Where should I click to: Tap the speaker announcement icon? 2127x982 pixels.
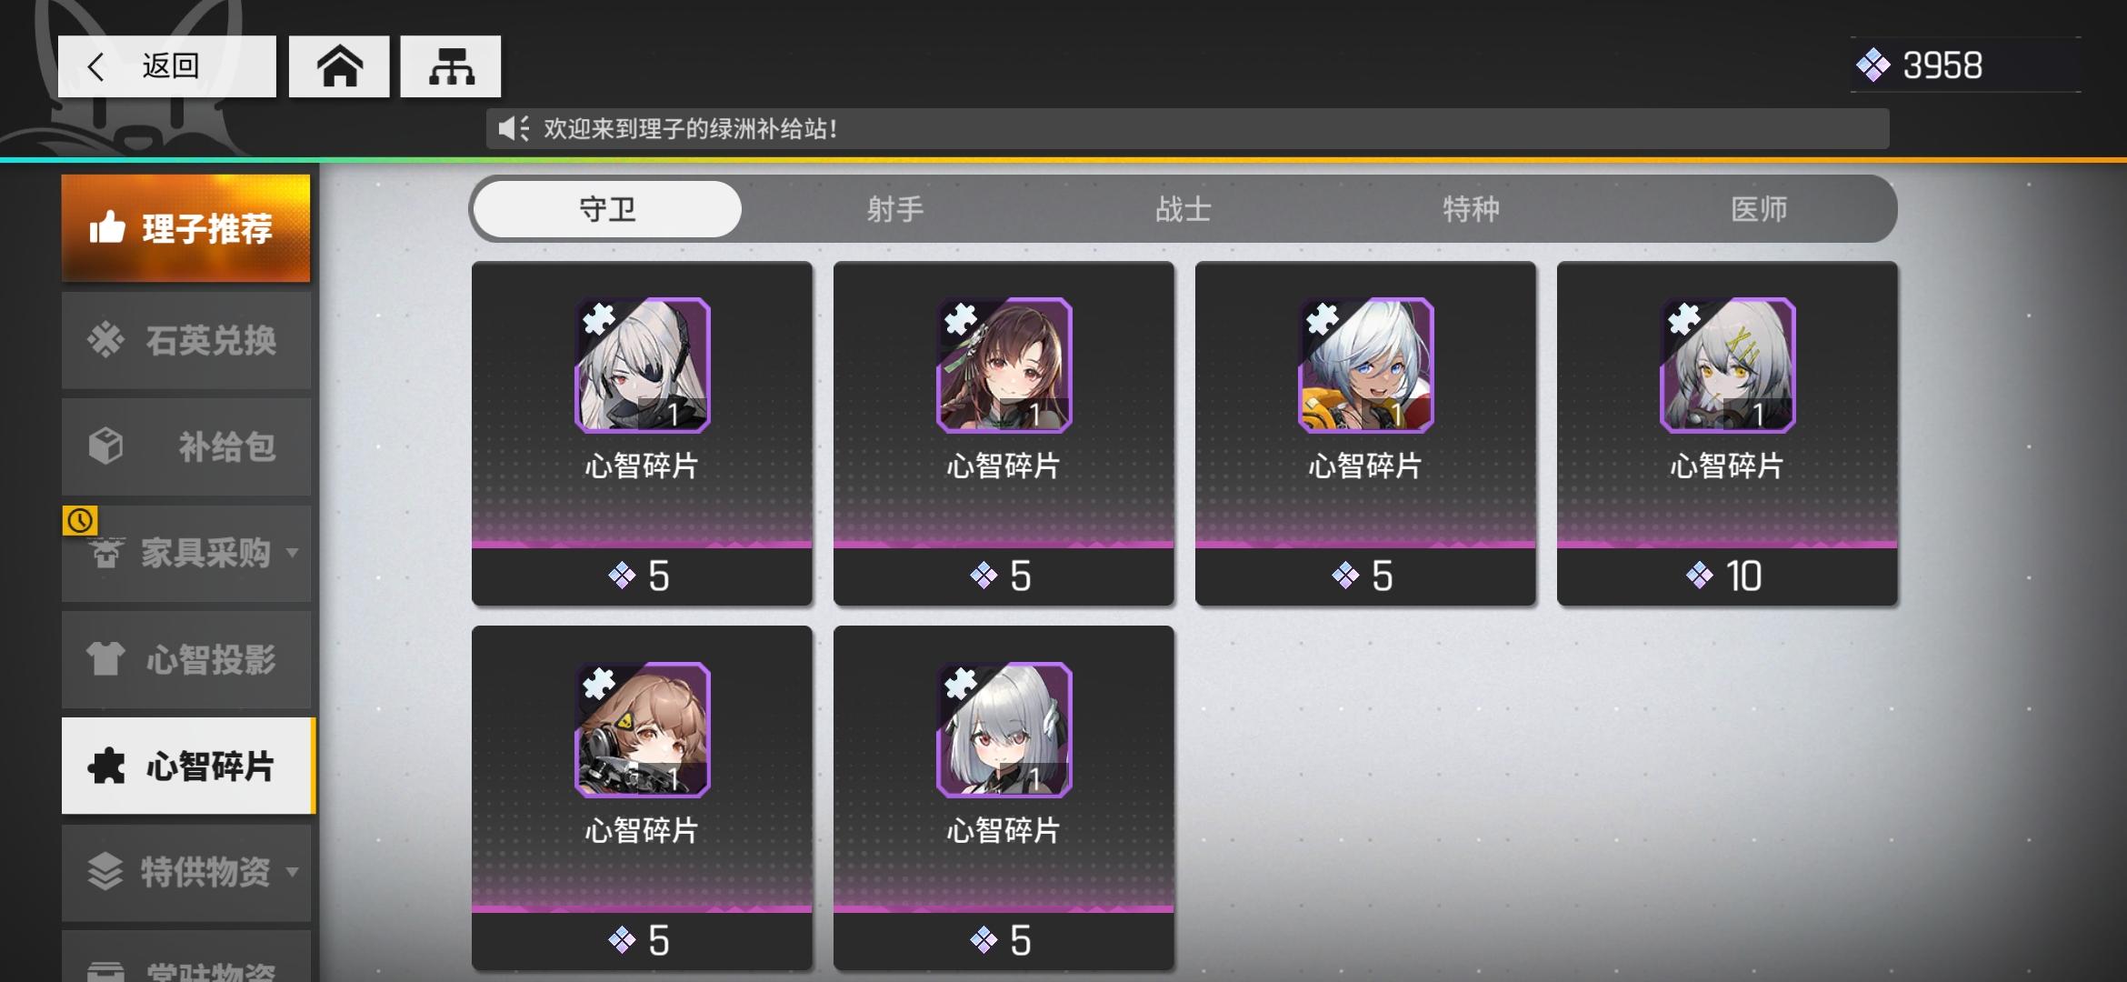[x=514, y=128]
